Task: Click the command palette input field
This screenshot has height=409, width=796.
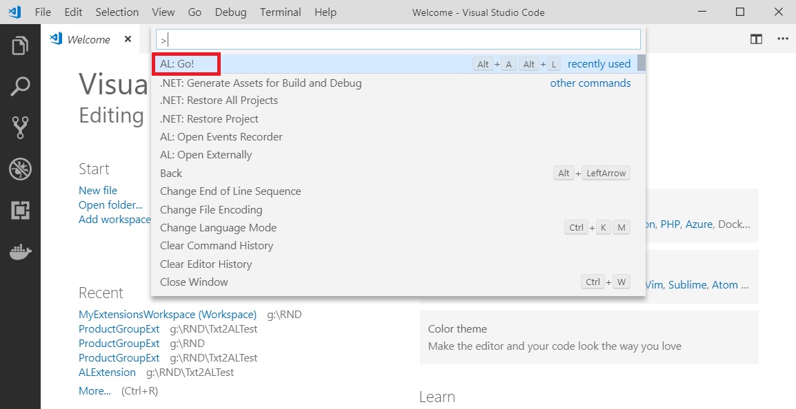Action: (398, 39)
